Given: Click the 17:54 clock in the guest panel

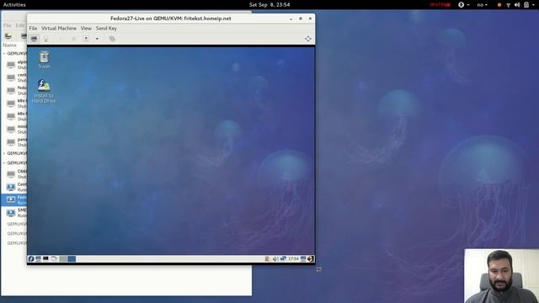Looking at the screenshot, I should pyautogui.click(x=293, y=258).
